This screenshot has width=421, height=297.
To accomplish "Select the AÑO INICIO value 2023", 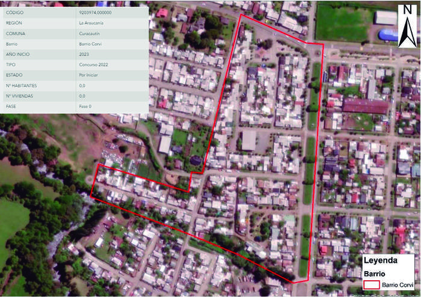I will tap(84, 54).
